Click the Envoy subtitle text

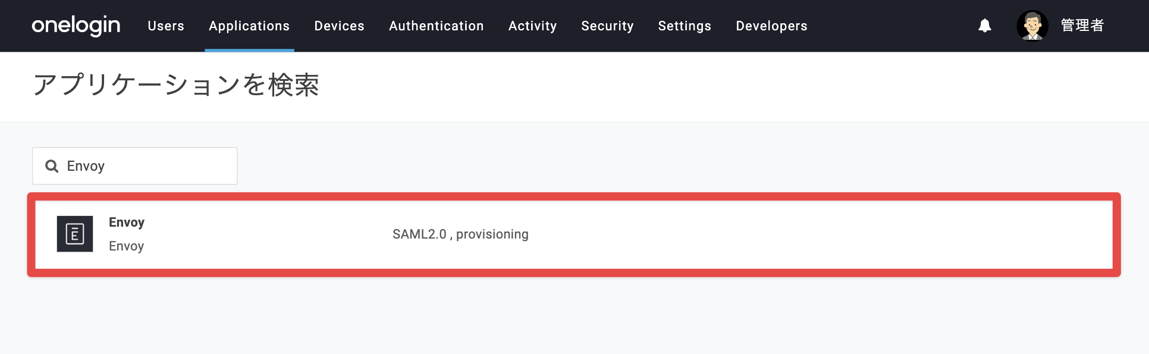click(x=126, y=246)
